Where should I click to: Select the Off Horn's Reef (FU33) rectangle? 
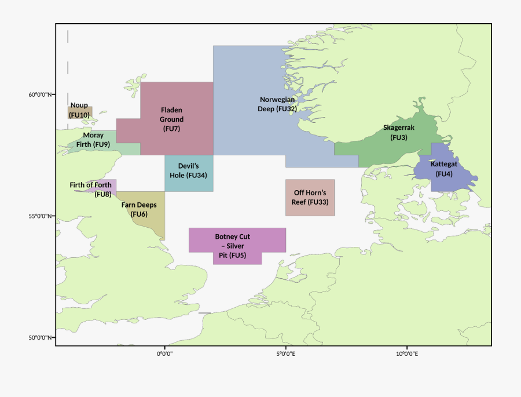[310, 198]
